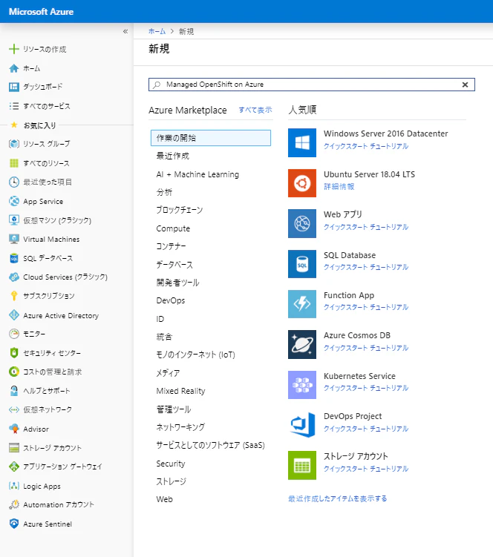Click the Virtual Machines monitor icon

(14, 239)
